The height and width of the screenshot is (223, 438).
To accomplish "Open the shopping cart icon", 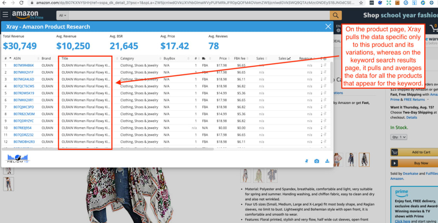I will pos(434,28).
